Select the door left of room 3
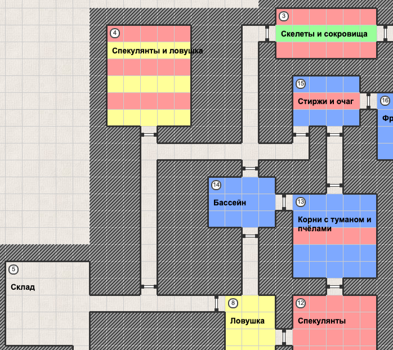This screenshot has width=393, height=350. [267, 33]
